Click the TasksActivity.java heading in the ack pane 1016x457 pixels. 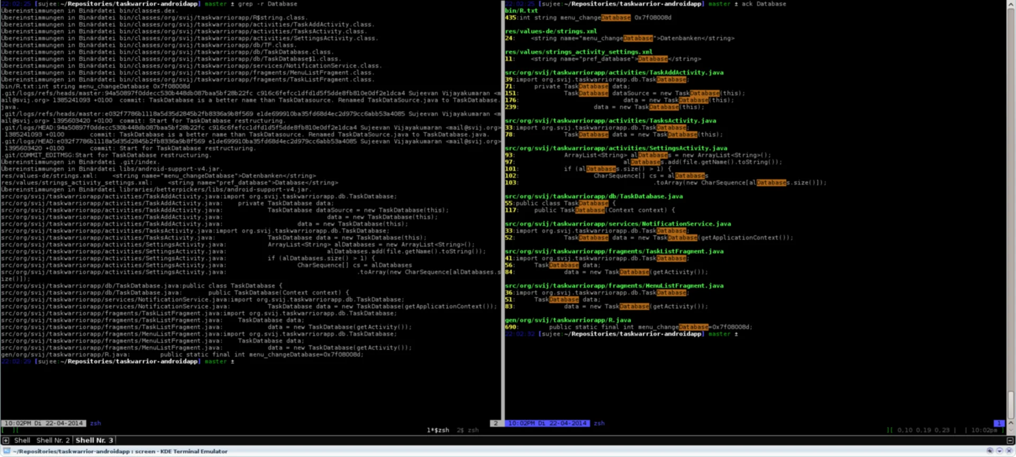[x=611, y=121]
